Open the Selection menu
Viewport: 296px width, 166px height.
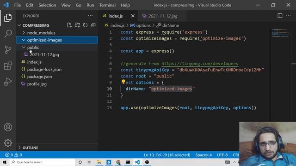47,5
